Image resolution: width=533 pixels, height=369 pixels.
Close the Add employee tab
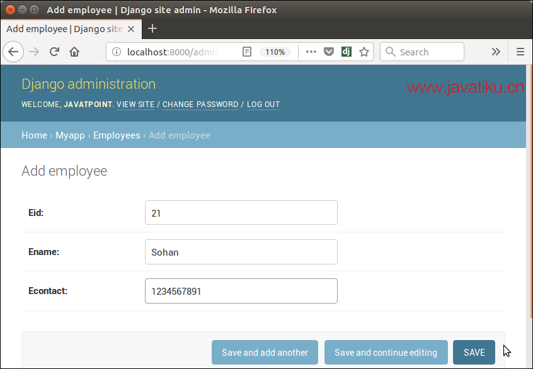[x=131, y=29]
